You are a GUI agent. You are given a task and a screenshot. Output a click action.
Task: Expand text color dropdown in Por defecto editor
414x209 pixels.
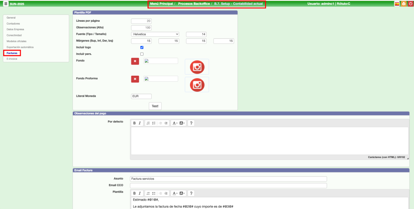(174, 123)
